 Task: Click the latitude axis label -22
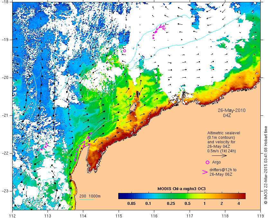(x=4, y=153)
